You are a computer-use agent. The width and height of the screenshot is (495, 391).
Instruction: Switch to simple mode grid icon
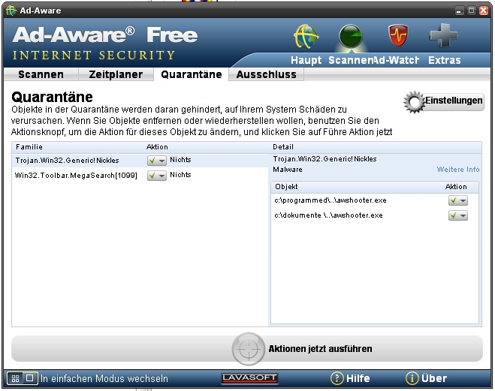(15, 378)
